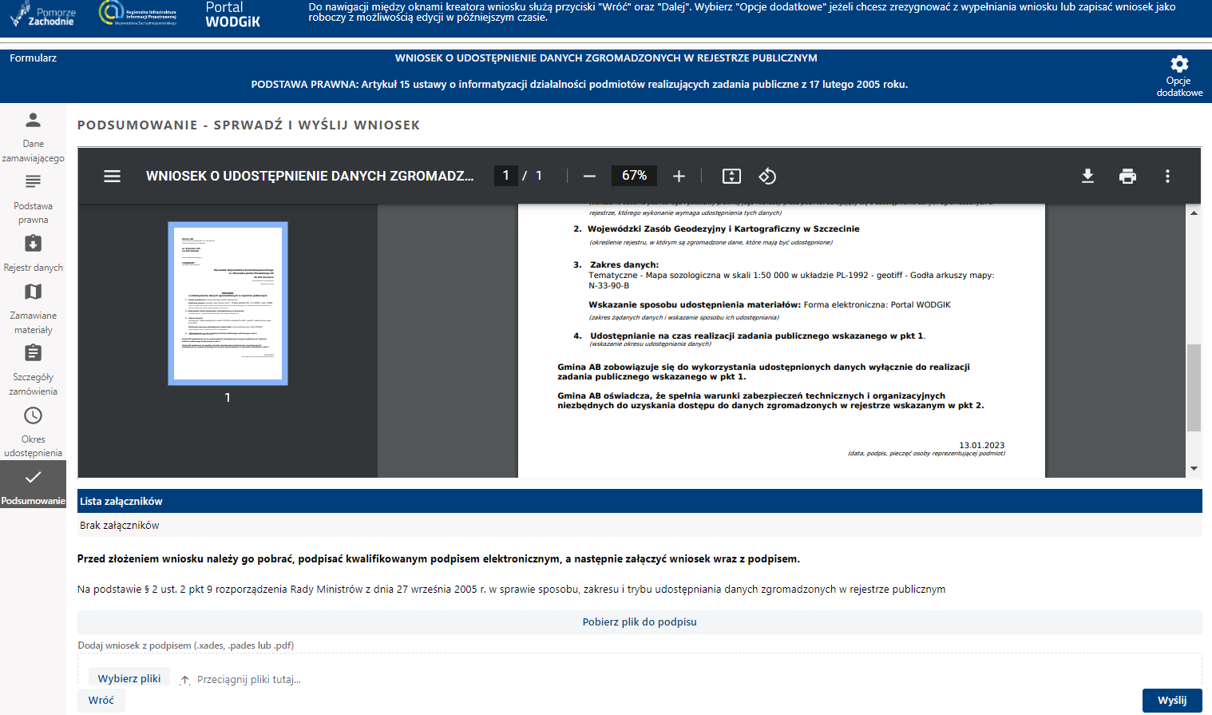The width and height of the screenshot is (1212, 715).
Task: Open the Rejestr danych section
Action: coord(33,252)
